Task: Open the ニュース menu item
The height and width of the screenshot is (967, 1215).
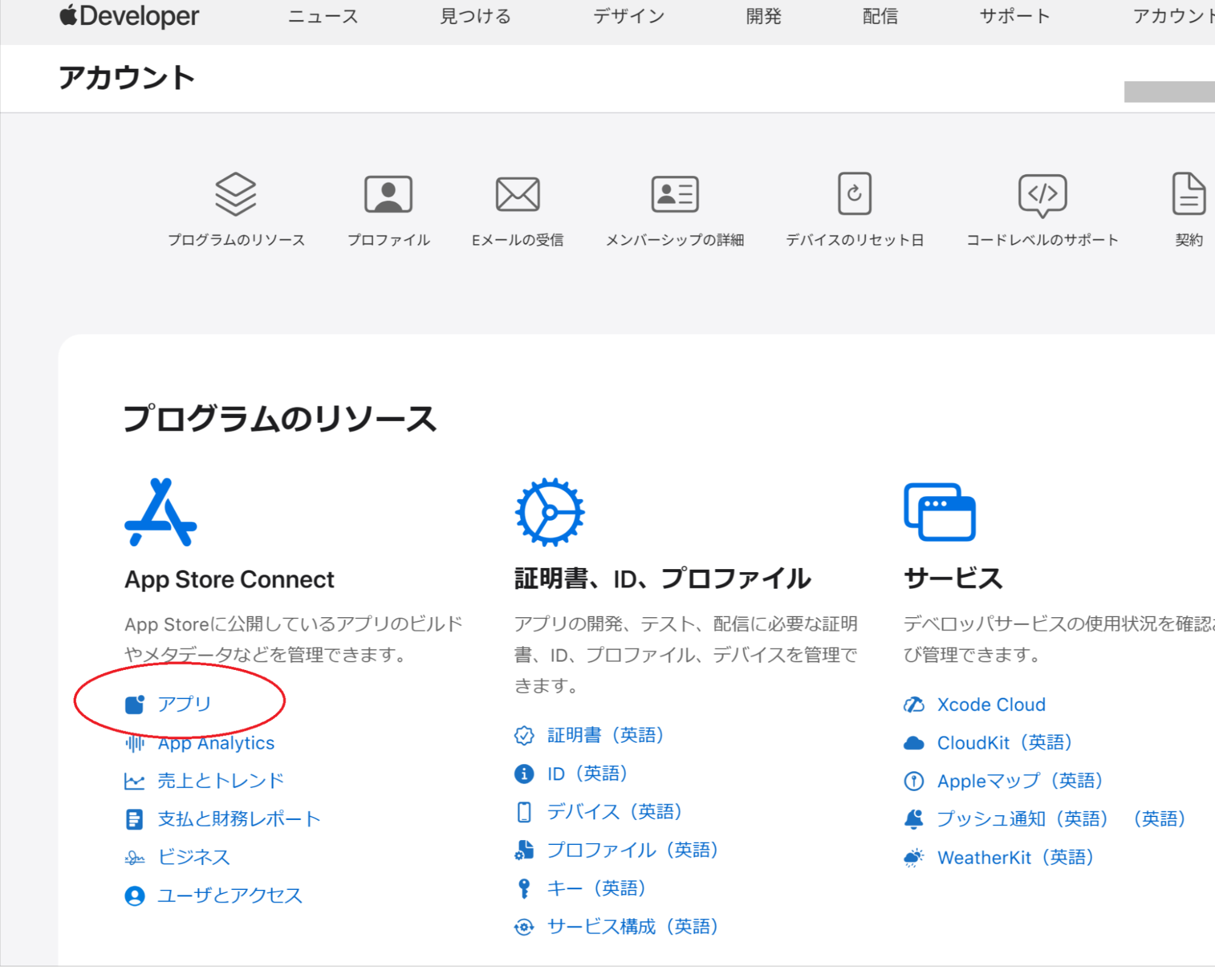Action: (323, 16)
